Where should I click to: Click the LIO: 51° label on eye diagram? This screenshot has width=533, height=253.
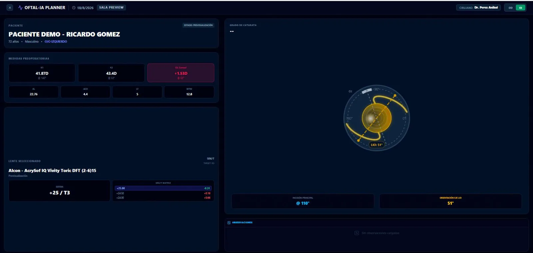click(x=376, y=145)
